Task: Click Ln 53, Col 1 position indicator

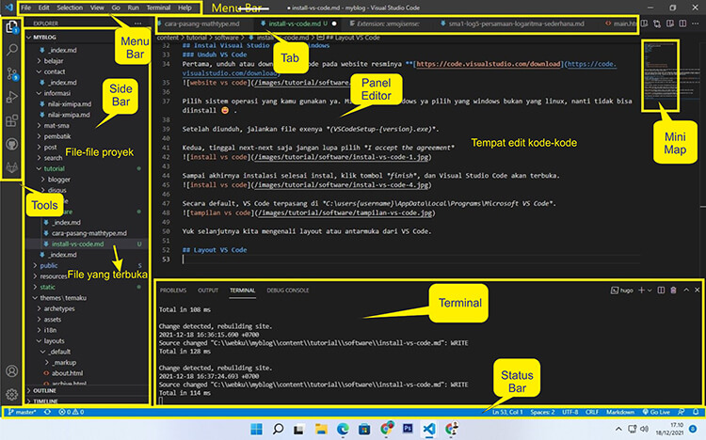Action: click(x=507, y=412)
